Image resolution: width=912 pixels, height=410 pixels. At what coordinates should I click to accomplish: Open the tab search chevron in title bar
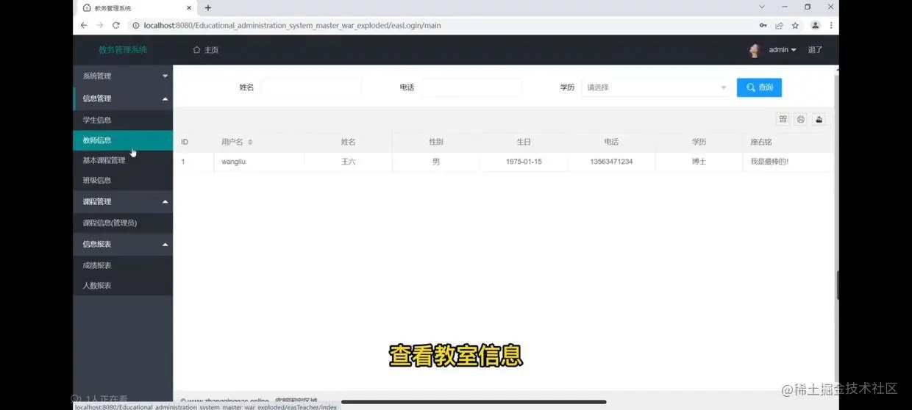click(763, 7)
